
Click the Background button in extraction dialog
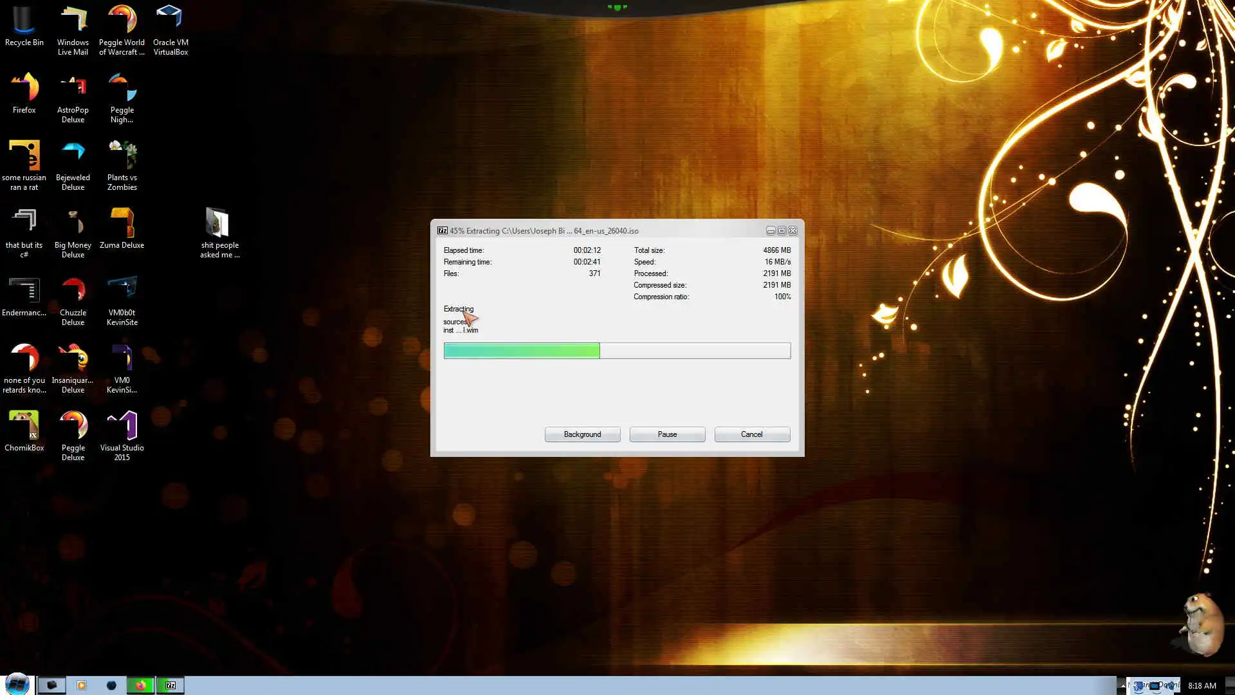582,434
